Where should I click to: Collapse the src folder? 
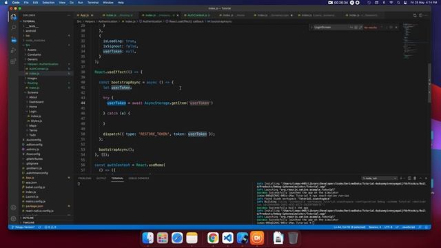tap(28, 45)
